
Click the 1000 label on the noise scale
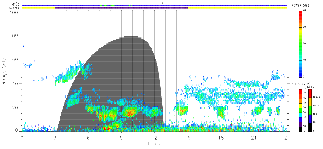click(316, 105)
